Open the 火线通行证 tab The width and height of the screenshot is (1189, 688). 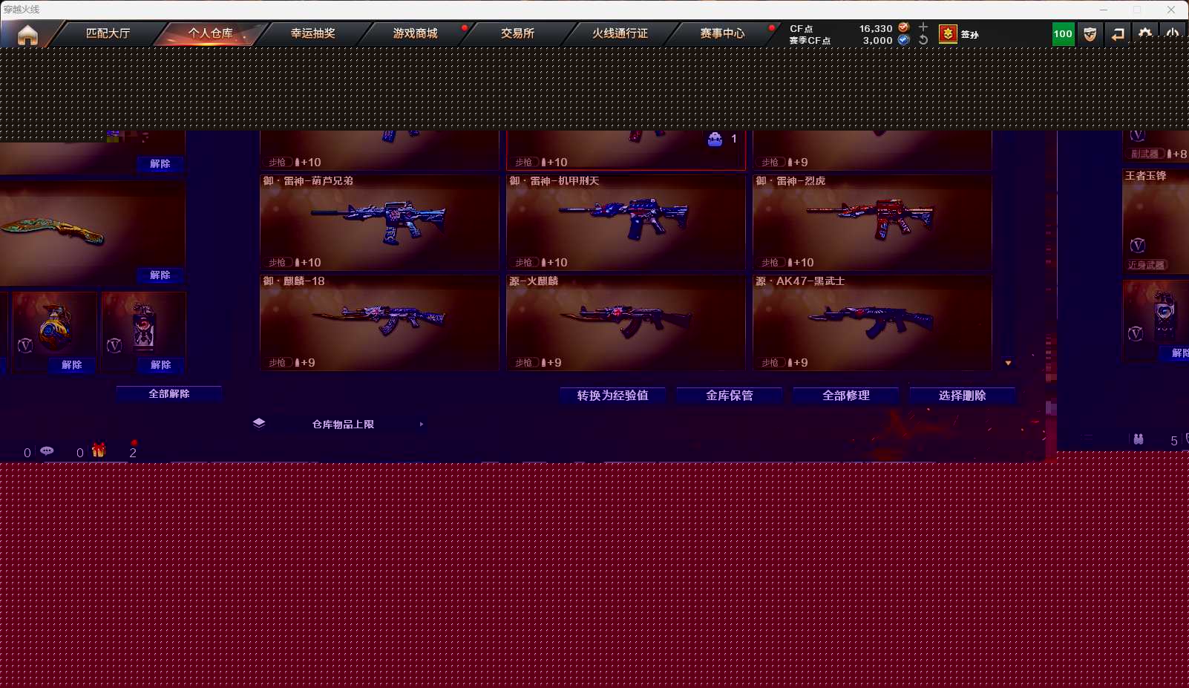point(620,33)
